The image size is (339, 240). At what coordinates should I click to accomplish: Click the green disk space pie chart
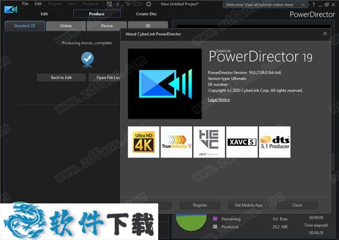191,222
